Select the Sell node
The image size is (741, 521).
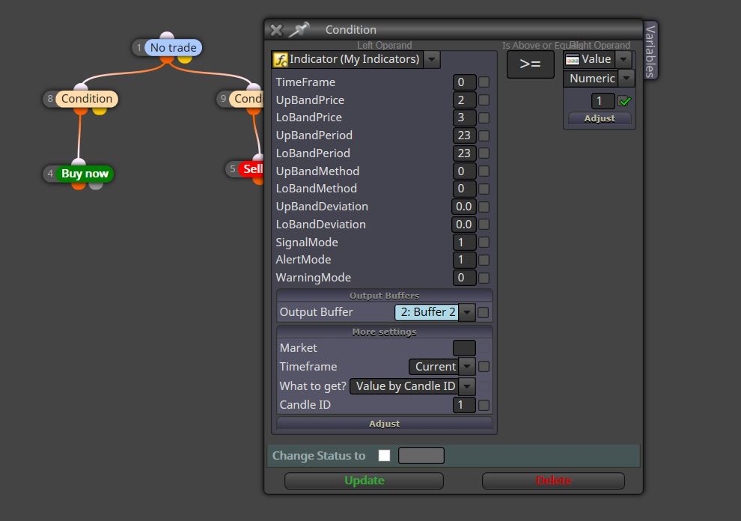(252, 168)
